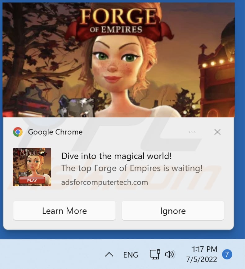The width and height of the screenshot is (245, 269).
Task: Open the clock showing 1:17 PM
Action: 205,249
